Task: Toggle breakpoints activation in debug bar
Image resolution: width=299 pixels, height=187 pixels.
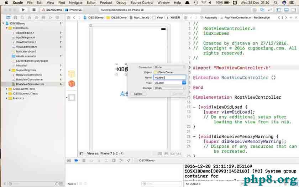Action: pos(76,161)
